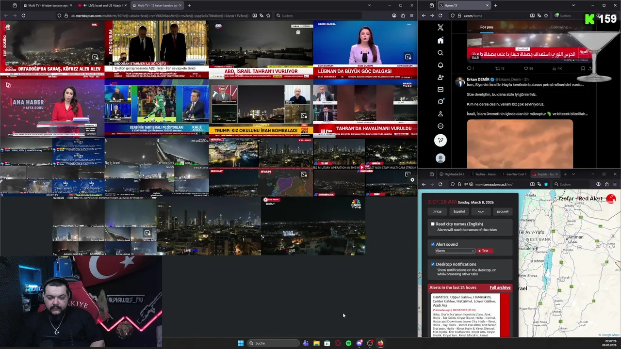The height and width of the screenshot is (349, 621).
Task: Switch to LIVE Israel and US Attack tab
Action: pos(102,5)
